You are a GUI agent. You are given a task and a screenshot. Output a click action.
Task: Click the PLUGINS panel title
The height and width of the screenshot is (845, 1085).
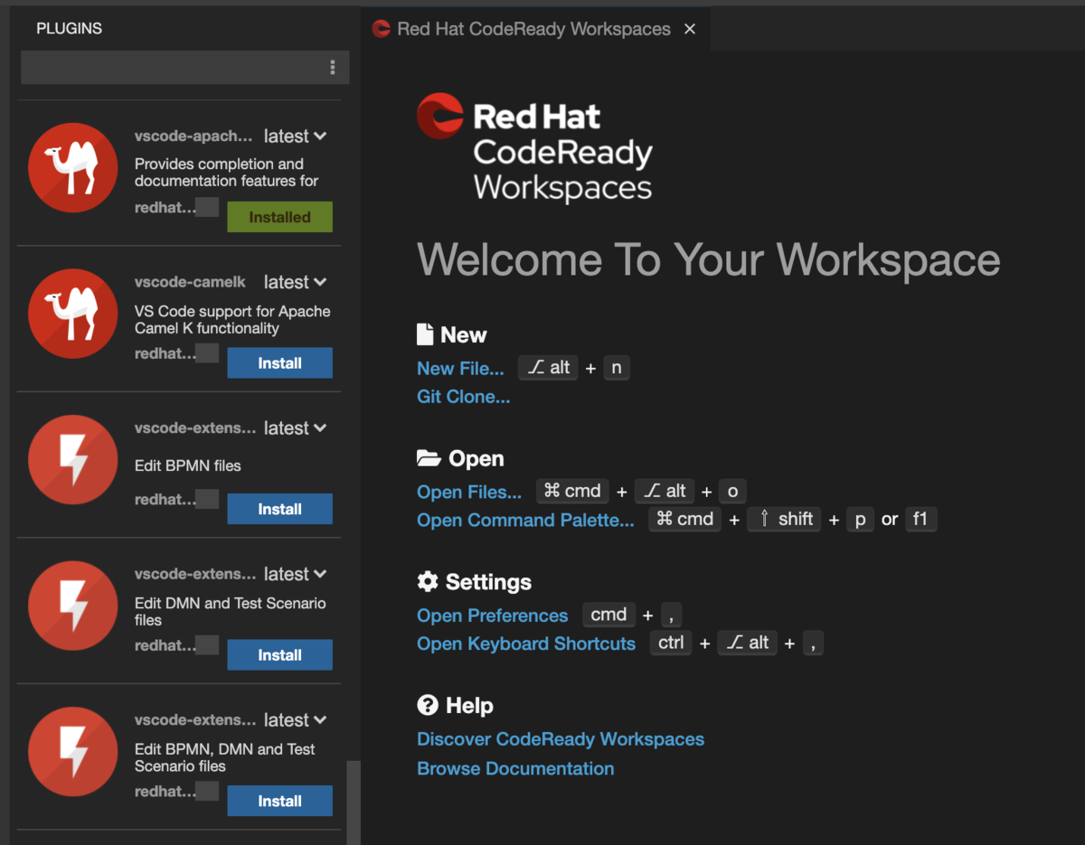69,29
